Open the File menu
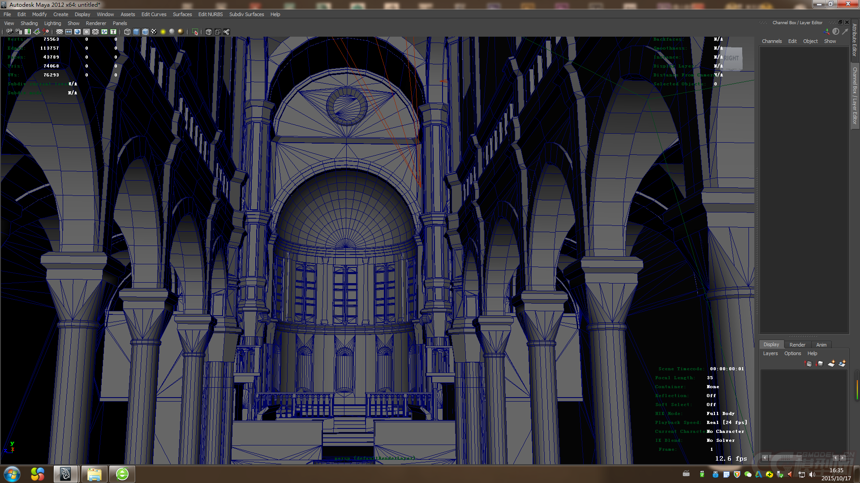This screenshot has width=860, height=483. [7, 14]
